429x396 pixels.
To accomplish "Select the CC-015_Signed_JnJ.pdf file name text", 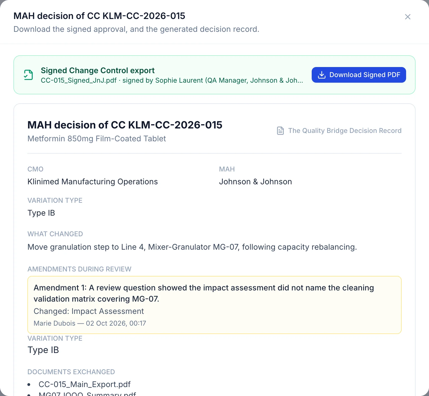I will [x=78, y=80].
